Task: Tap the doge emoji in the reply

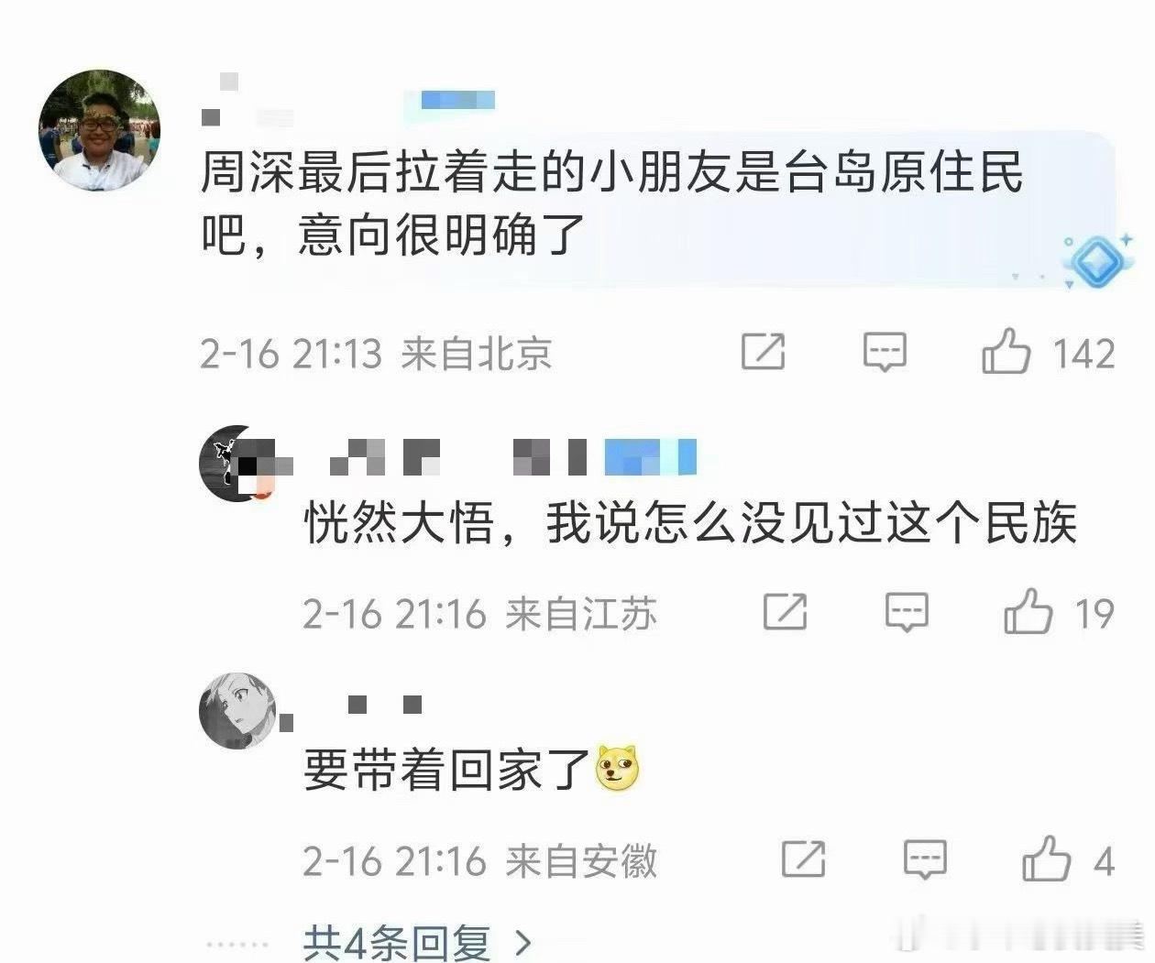Action: point(617,769)
